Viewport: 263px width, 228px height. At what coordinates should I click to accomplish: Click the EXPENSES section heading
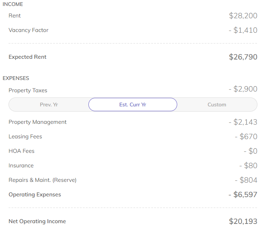[16, 78]
